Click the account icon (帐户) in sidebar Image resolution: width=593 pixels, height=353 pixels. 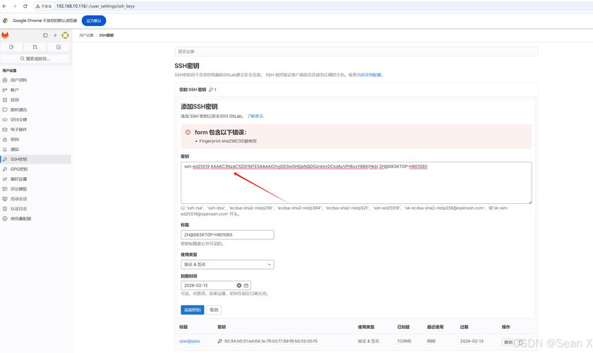coord(5,90)
